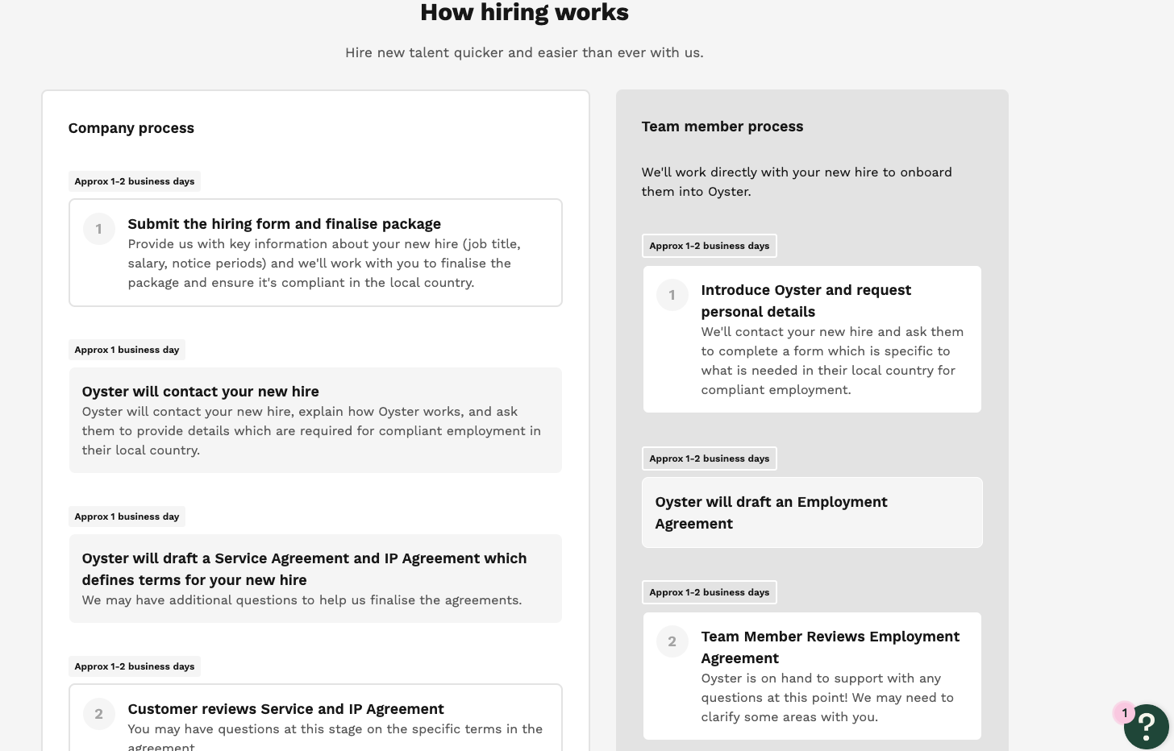Click the pink notification badge showing 1
The width and height of the screenshot is (1174, 751).
tap(1124, 713)
